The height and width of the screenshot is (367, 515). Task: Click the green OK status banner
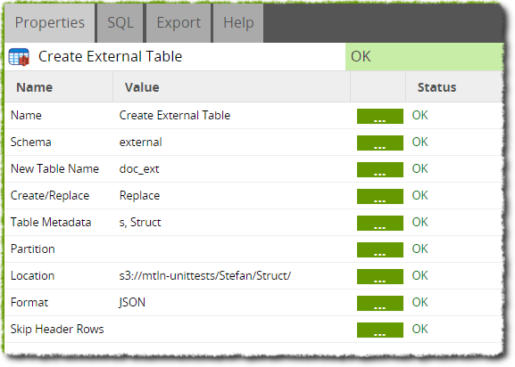pos(424,57)
